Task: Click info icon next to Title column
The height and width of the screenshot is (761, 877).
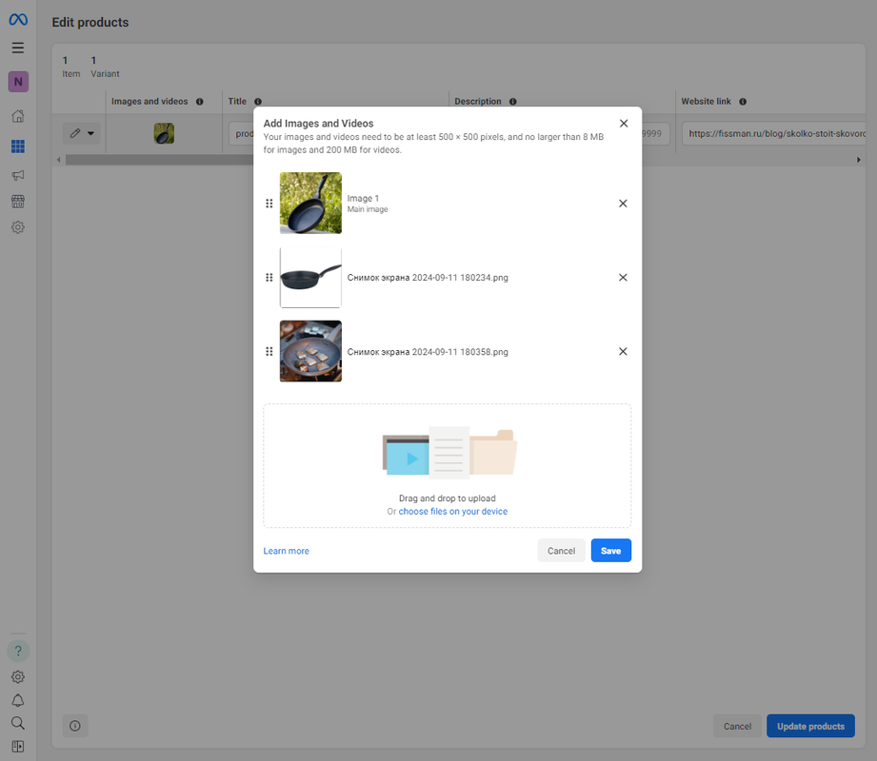Action: point(258,102)
